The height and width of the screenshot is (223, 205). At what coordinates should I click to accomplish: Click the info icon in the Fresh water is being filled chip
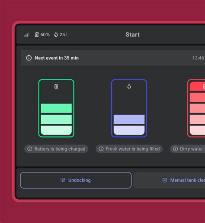pyautogui.click(x=101, y=149)
